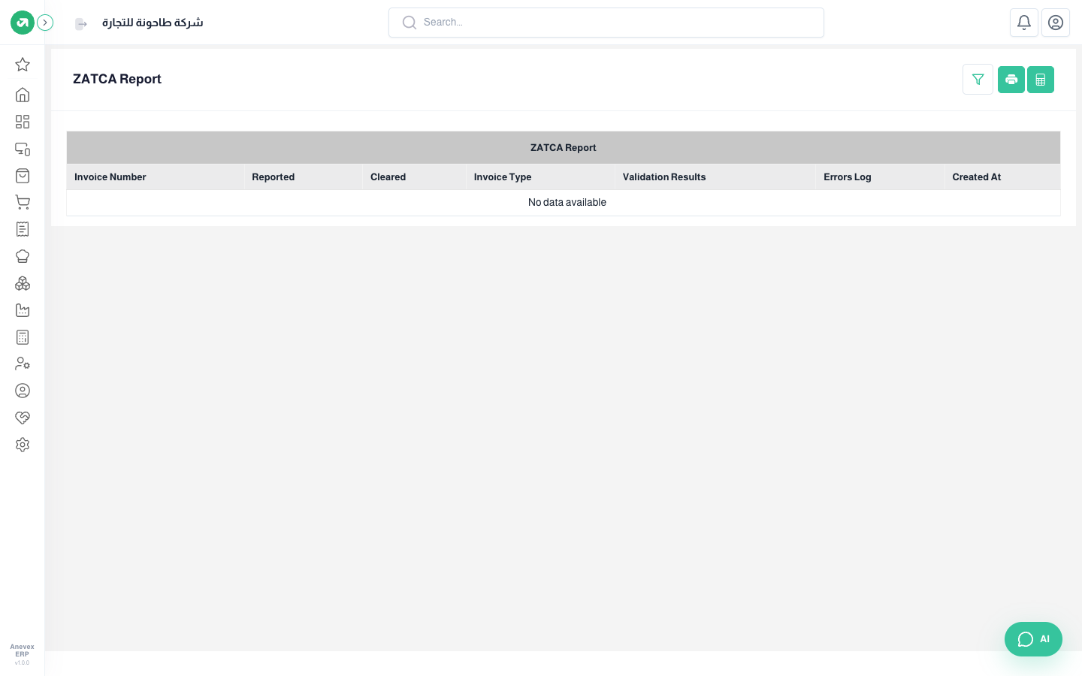
Task: Open the calculator icon in sidebar
Action: point(23,337)
